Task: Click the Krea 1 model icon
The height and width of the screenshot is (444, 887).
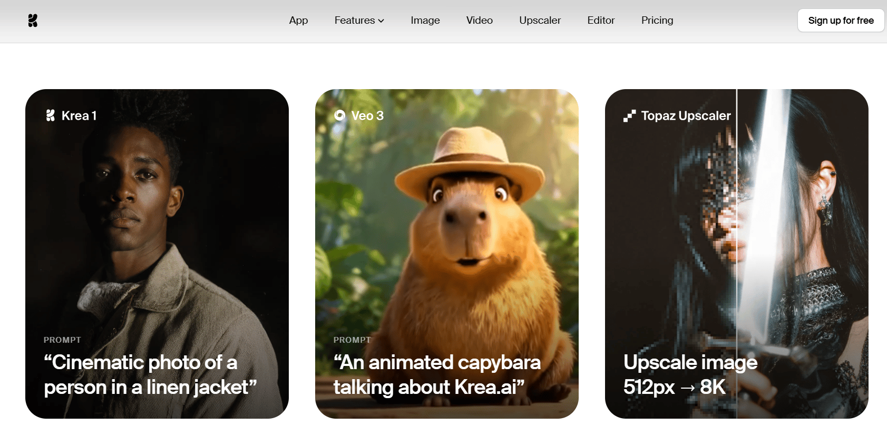Action: 51,115
